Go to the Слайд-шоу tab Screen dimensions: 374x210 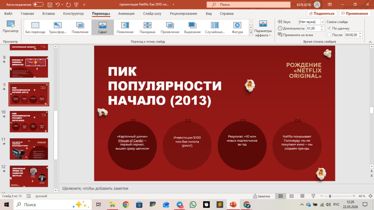pyautogui.click(x=152, y=13)
